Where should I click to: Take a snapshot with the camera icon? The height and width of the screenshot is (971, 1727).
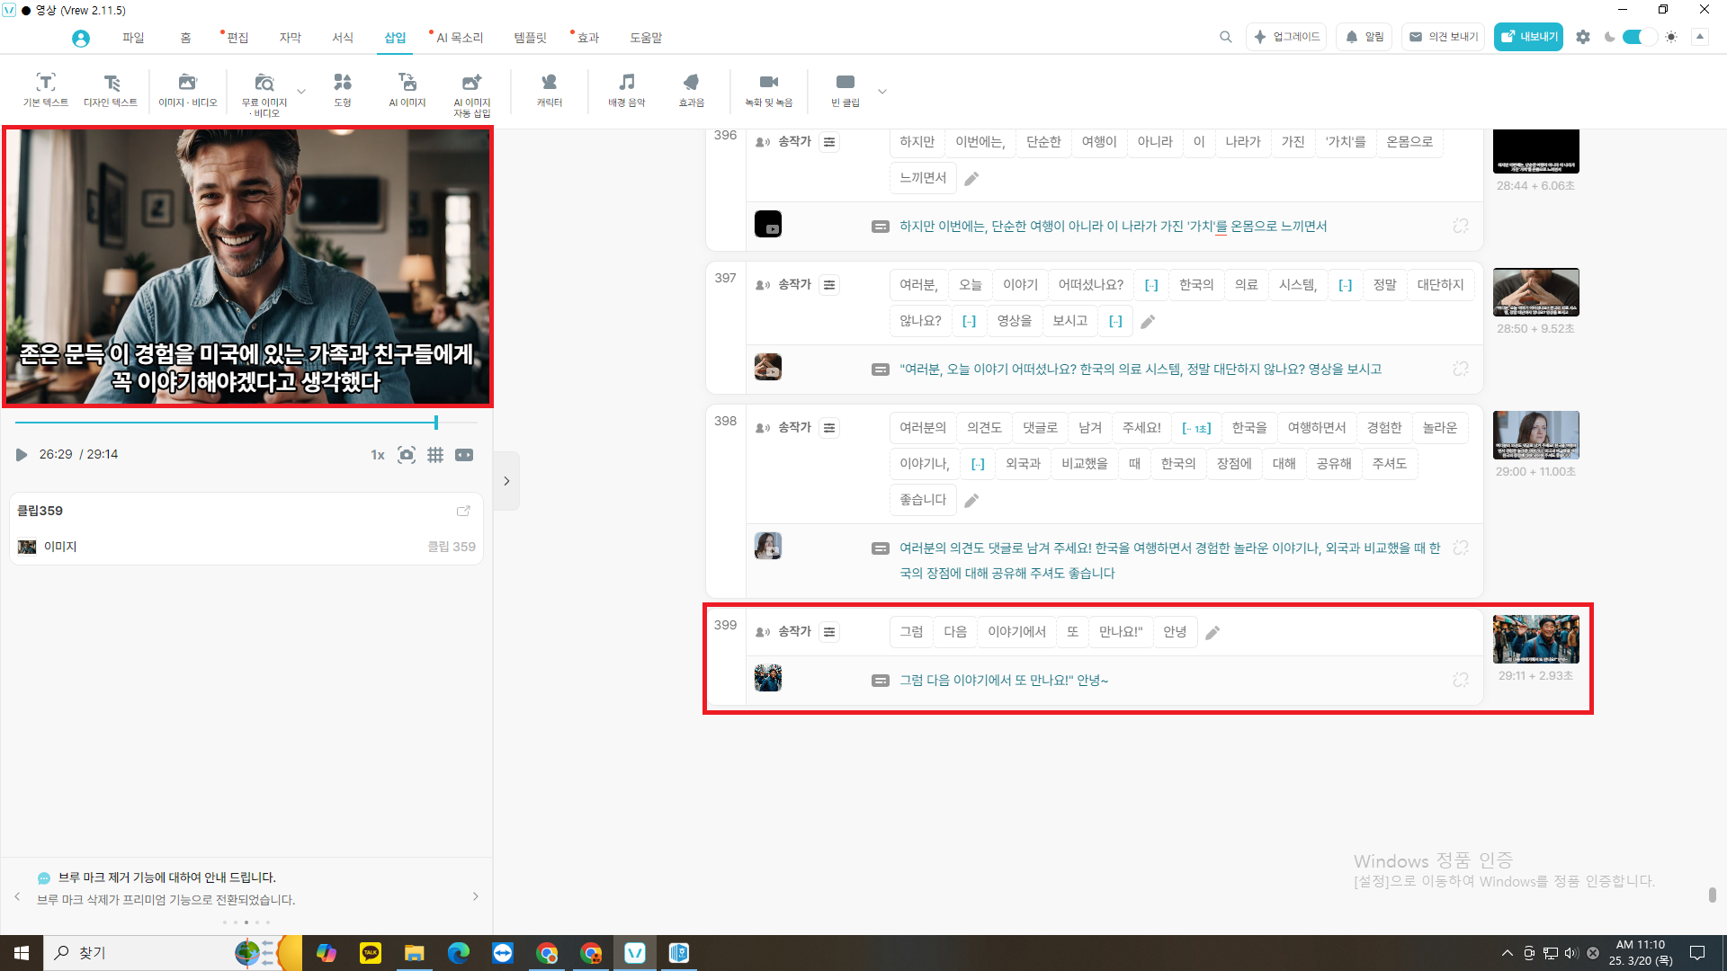point(407,455)
